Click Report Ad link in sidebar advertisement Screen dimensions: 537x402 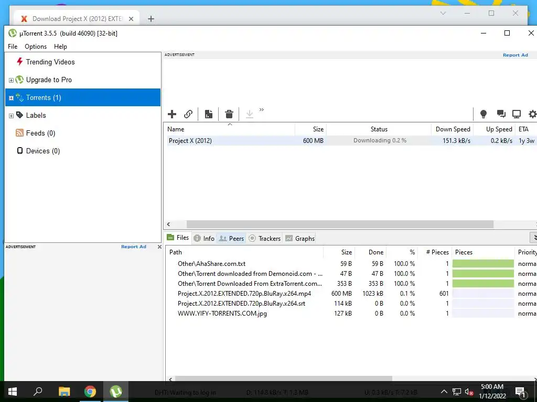134,247
